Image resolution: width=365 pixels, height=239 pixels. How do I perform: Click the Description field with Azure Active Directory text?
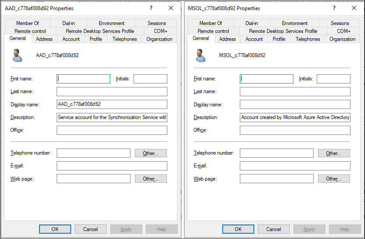[295, 117]
